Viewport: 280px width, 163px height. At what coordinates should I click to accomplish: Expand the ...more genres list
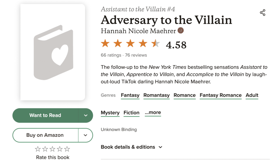(153, 113)
